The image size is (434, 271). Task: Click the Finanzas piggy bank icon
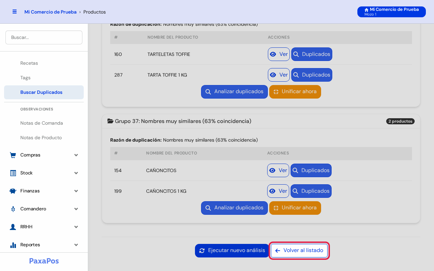tap(13, 191)
